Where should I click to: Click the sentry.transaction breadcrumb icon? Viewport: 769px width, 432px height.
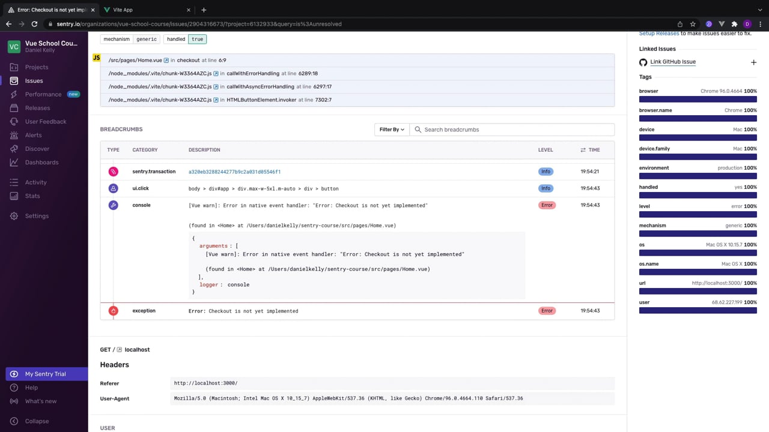tap(113, 172)
